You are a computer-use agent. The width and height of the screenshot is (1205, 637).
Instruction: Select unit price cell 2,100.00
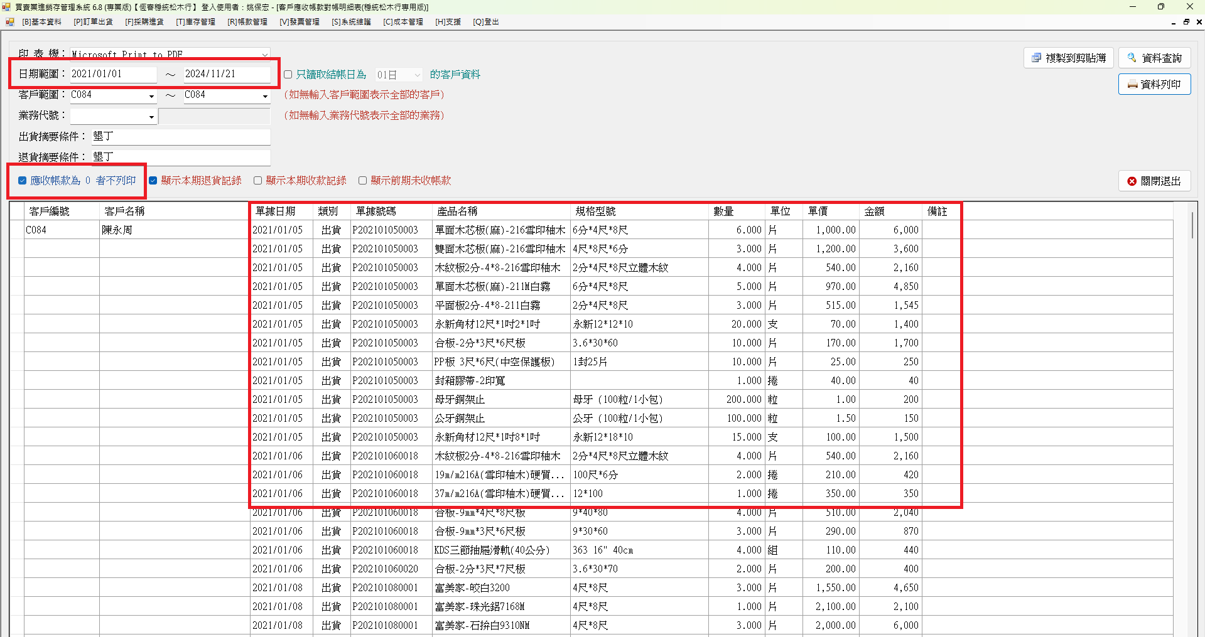tap(831, 607)
